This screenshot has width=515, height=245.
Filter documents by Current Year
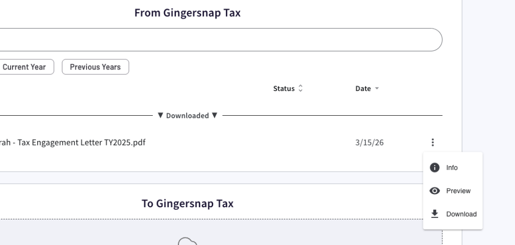tap(25, 67)
